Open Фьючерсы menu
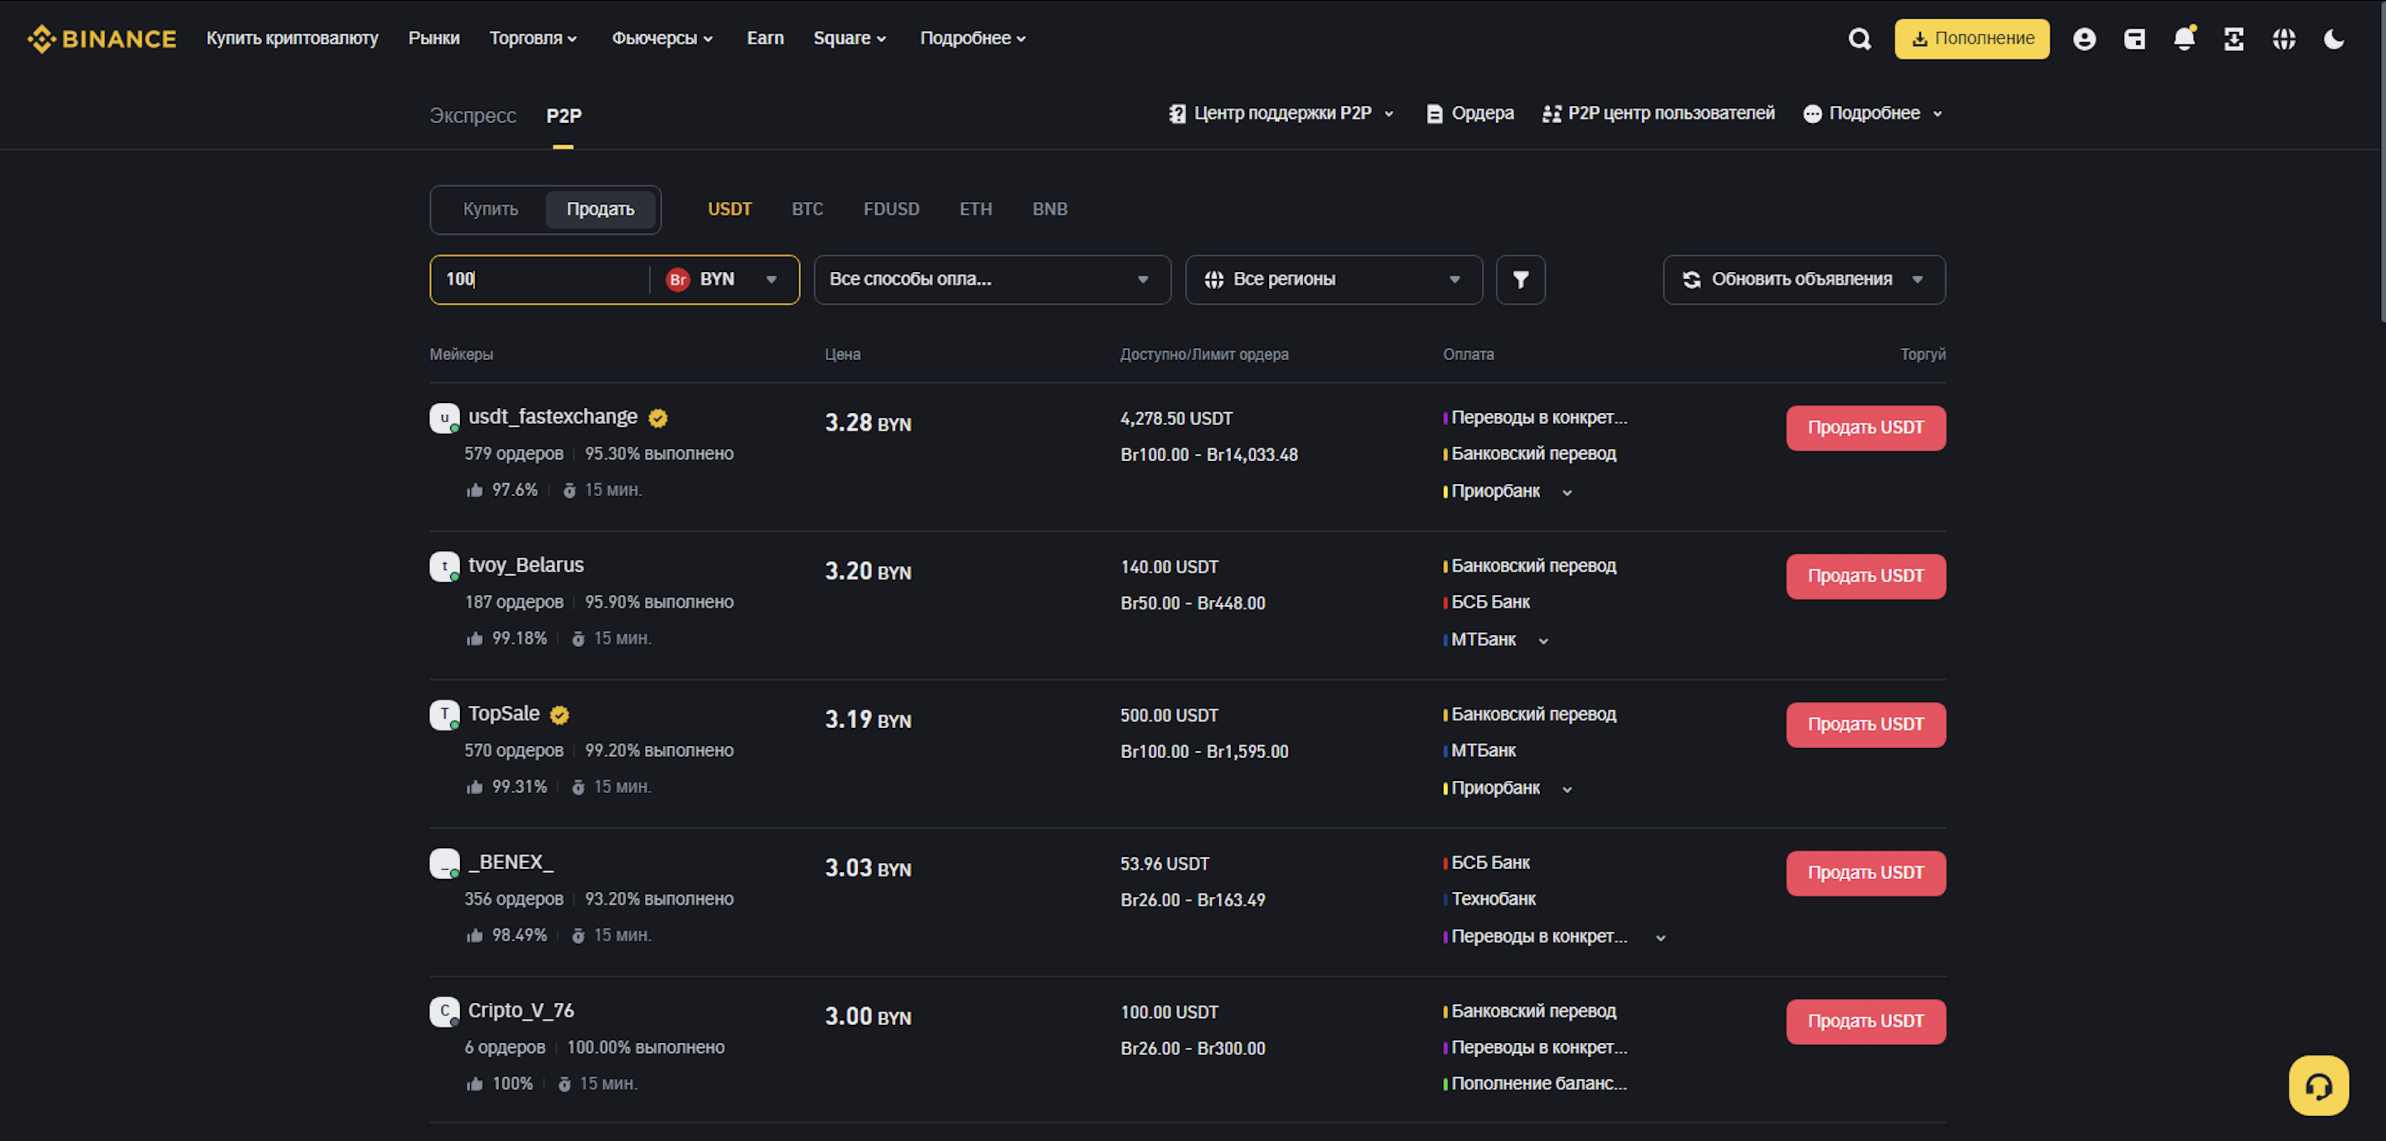Screen dimensions: 2386x1141 [x=662, y=38]
